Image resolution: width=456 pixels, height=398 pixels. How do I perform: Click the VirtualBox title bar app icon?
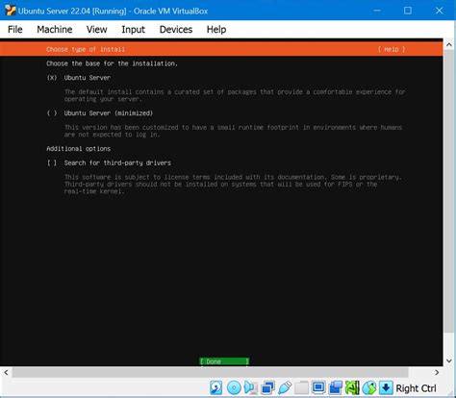(10, 11)
